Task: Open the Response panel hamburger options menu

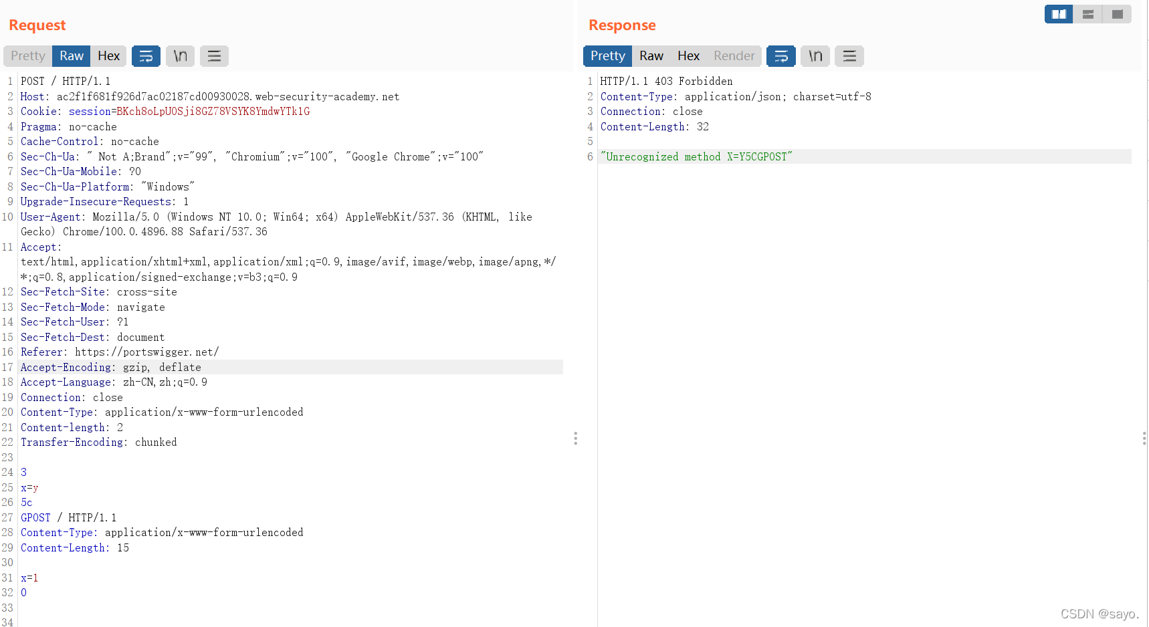Action: [x=849, y=56]
